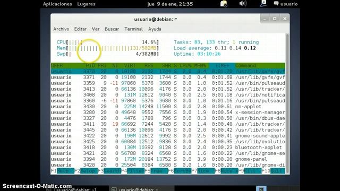This screenshot has width=340, height=191.
Task: Select evolution process row PID 3425
Action: [x=168, y=142]
